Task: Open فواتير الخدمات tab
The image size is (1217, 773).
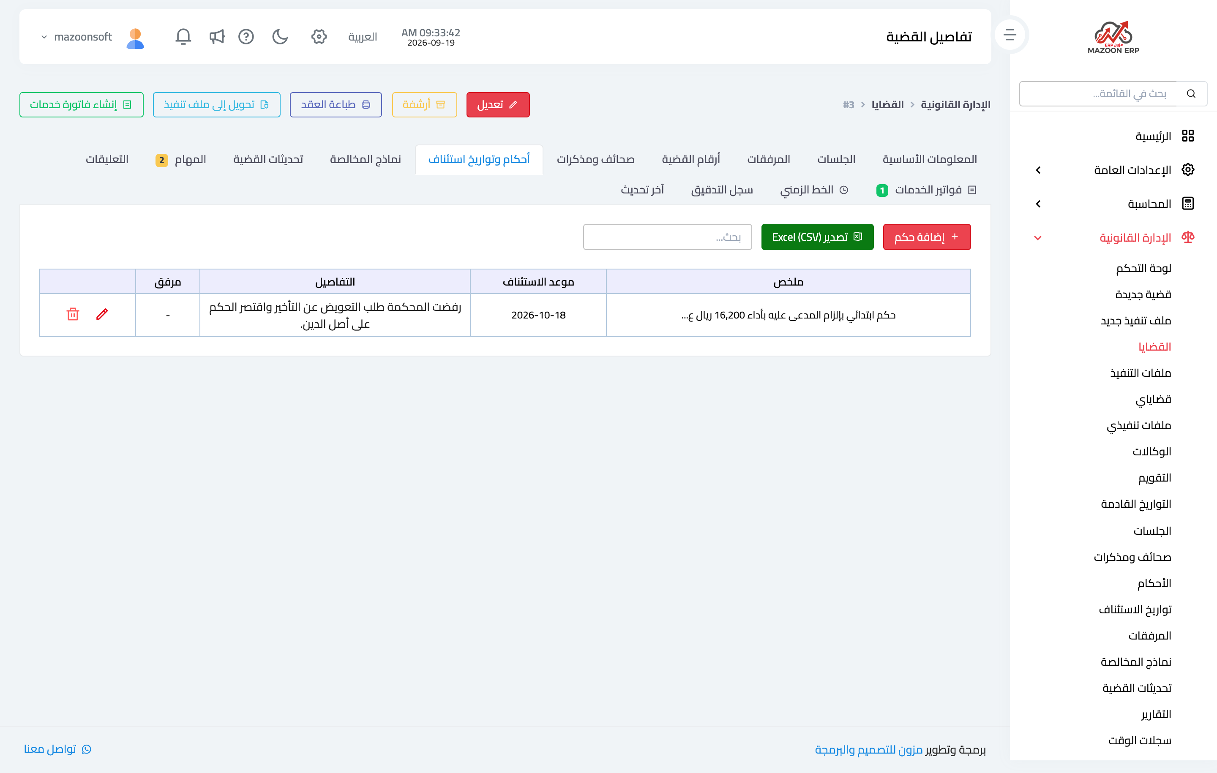Action: pos(926,190)
